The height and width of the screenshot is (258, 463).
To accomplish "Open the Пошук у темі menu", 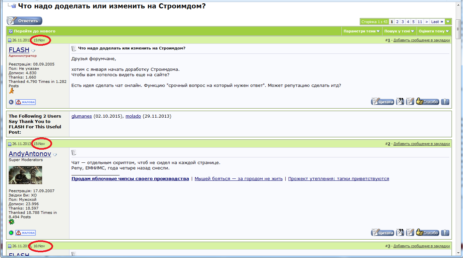I will (399, 31).
